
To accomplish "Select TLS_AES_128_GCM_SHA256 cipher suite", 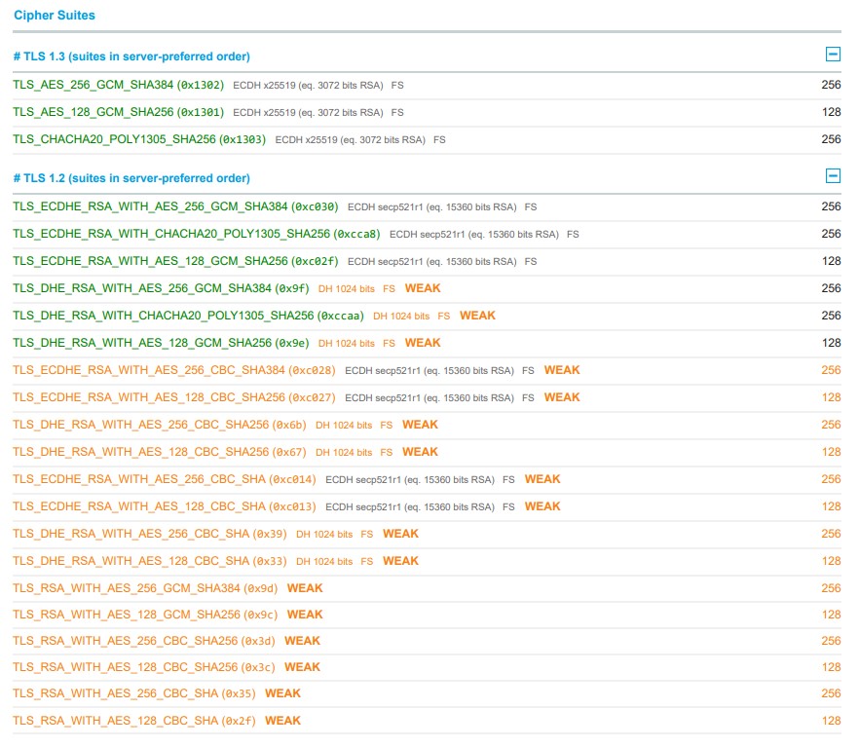I will tap(114, 112).
